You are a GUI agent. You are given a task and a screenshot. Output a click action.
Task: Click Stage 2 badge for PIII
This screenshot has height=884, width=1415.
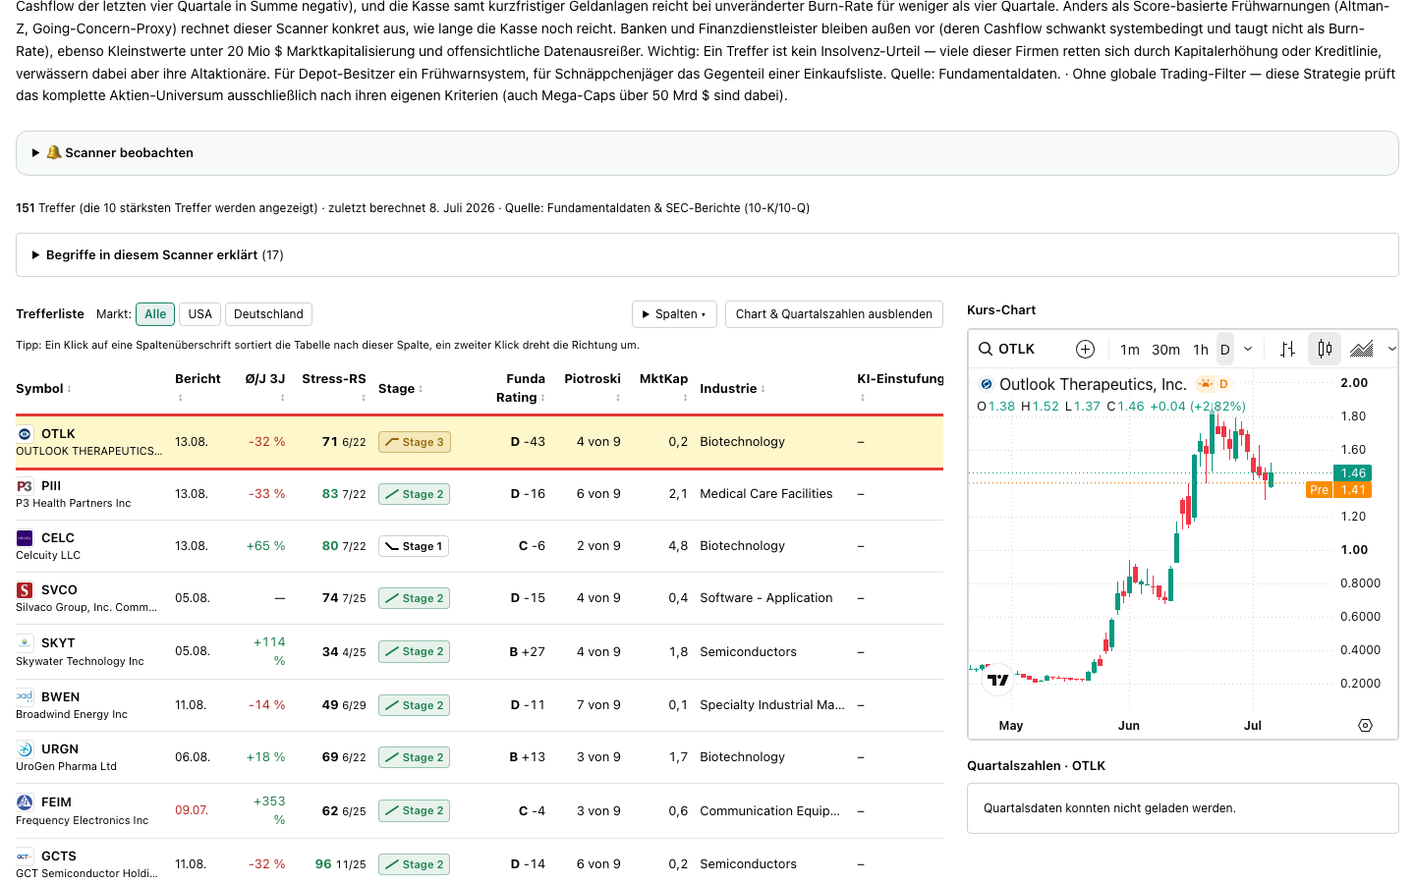pos(414,494)
